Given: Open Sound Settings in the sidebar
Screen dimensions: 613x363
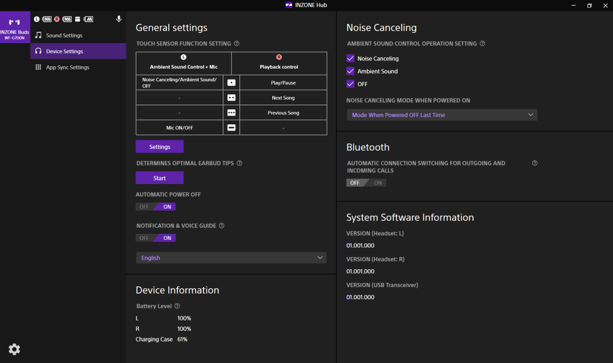Looking at the screenshot, I should [78, 35].
